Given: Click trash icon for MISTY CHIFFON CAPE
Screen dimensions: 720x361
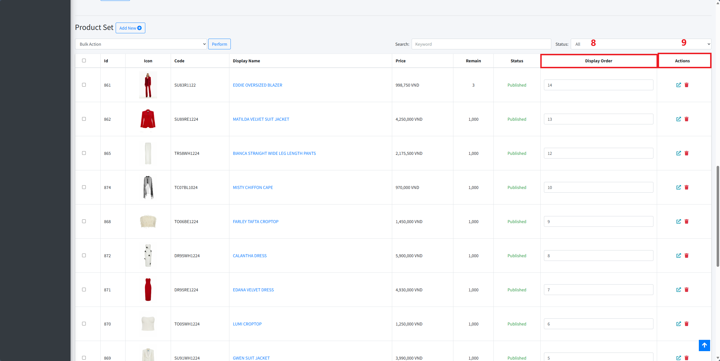Looking at the screenshot, I should 686,187.
